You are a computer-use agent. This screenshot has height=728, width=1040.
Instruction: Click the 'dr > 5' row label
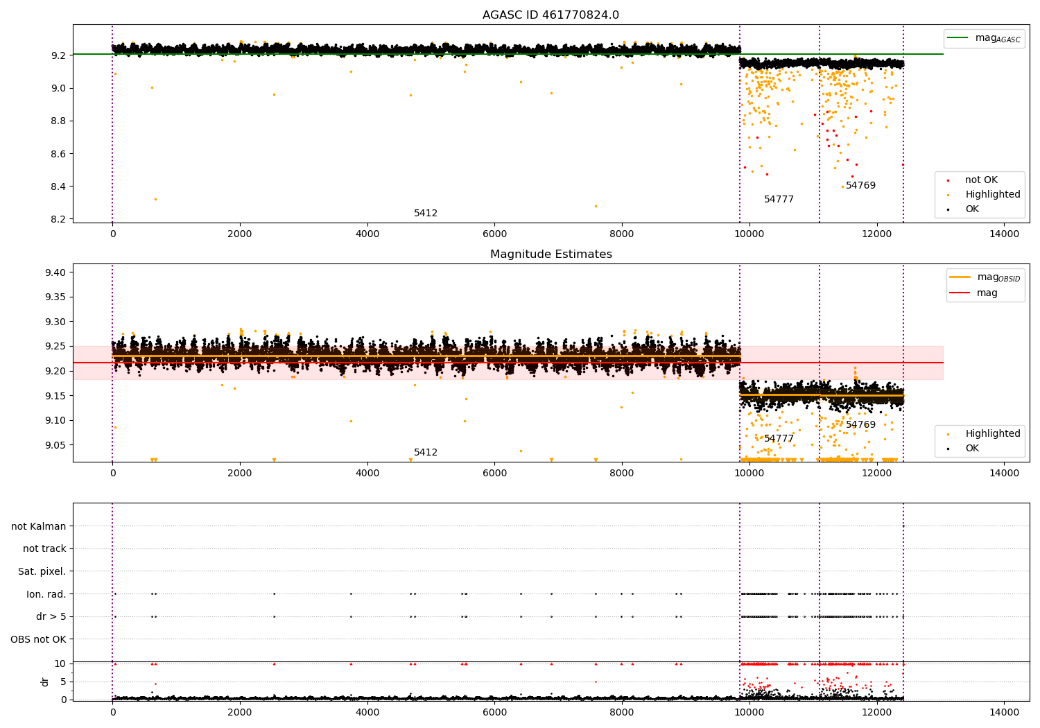click(51, 616)
